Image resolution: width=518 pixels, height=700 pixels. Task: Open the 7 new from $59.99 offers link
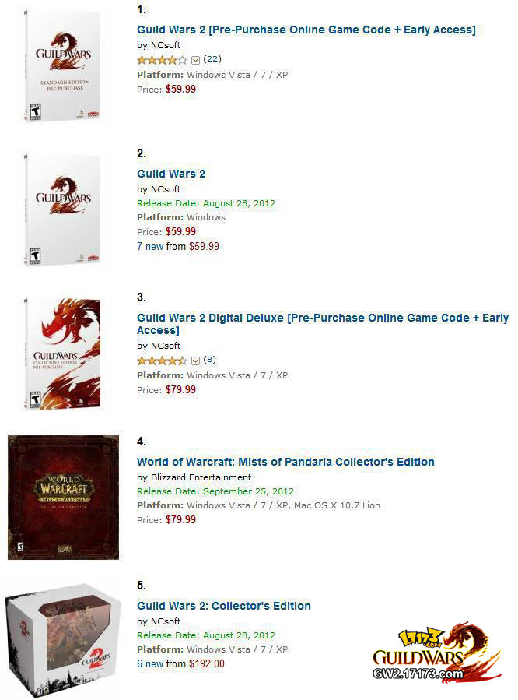[x=178, y=246]
